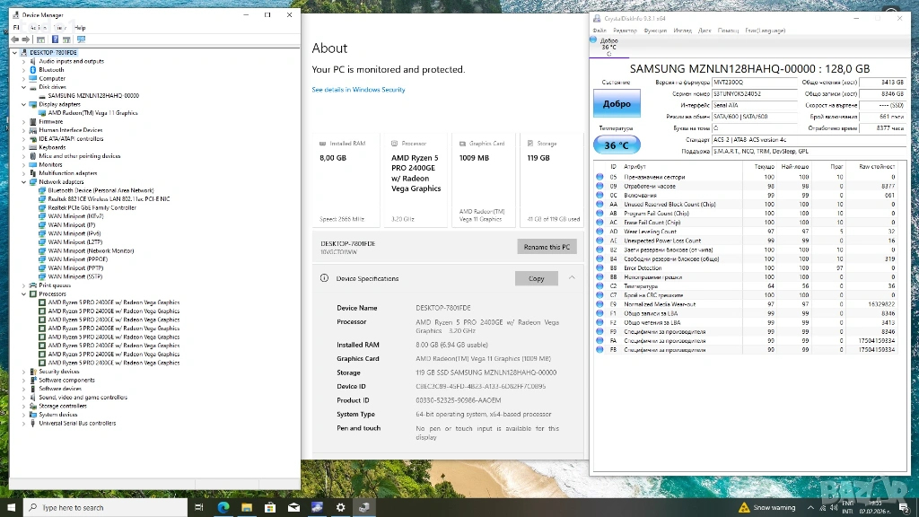Click the blue health status orb for disk C:

coord(594,40)
